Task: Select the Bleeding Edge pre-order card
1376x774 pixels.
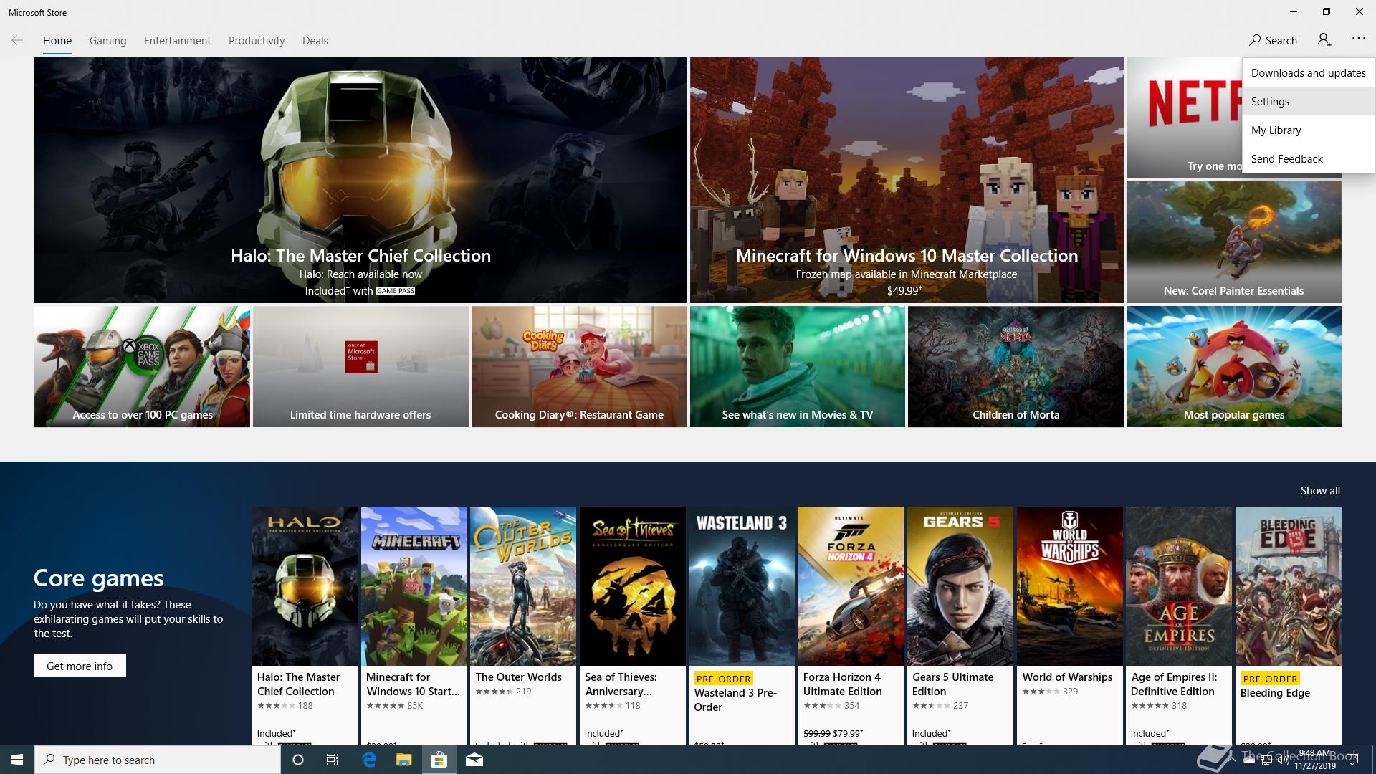Action: point(1289,626)
